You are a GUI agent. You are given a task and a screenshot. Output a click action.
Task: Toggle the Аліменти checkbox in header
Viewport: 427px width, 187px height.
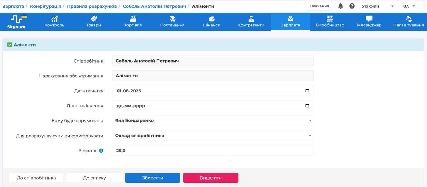point(10,45)
